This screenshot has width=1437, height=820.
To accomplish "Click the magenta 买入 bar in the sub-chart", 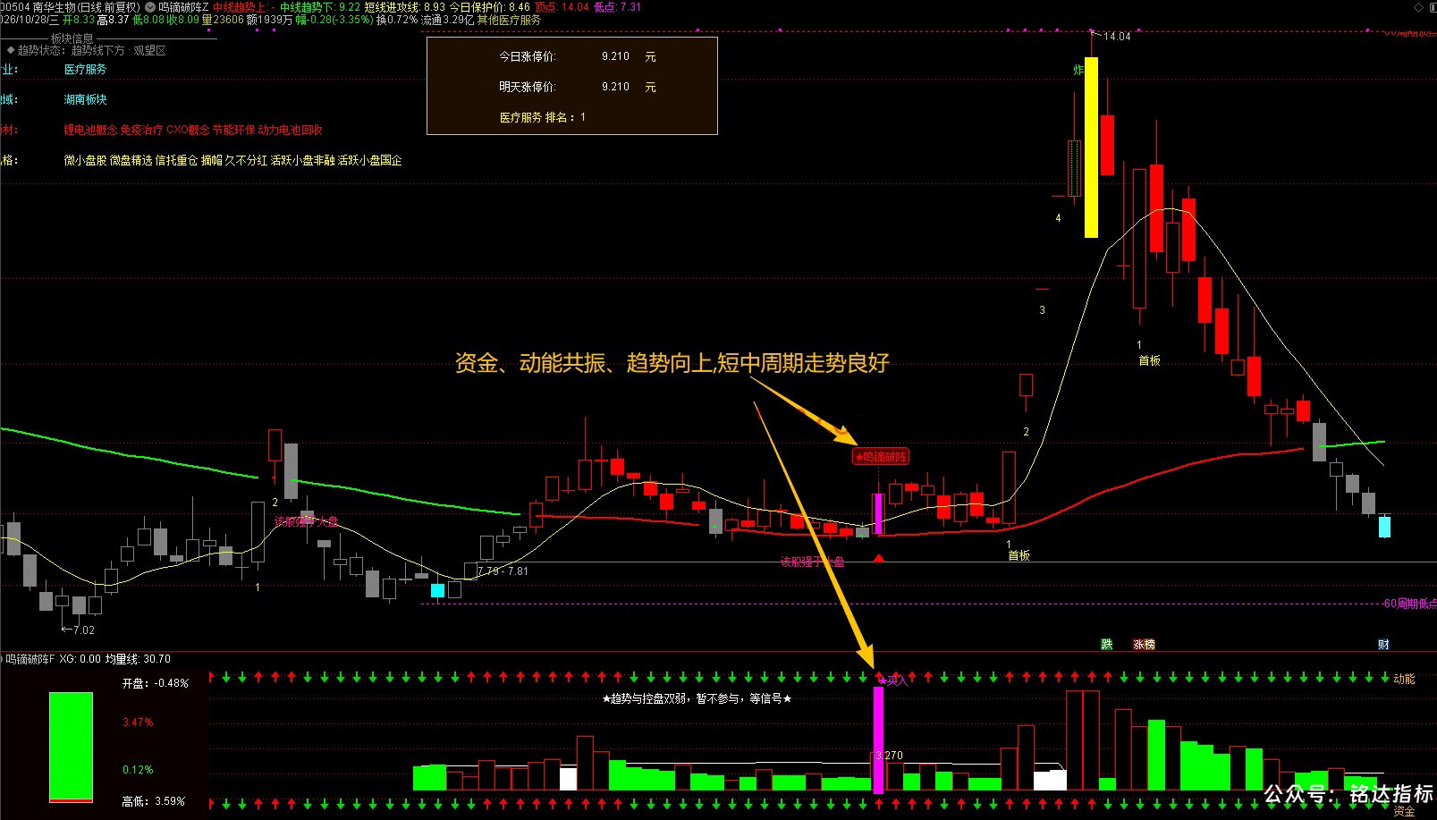I will (x=878, y=740).
